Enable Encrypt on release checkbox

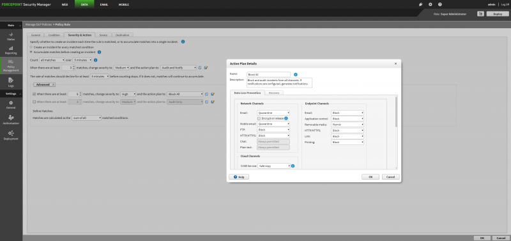click(259, 118)
